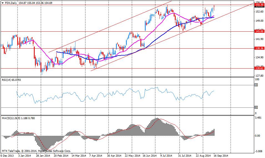Select the 155.30 red price label
This screenshot has height=158, width=265.
point(259,5)
